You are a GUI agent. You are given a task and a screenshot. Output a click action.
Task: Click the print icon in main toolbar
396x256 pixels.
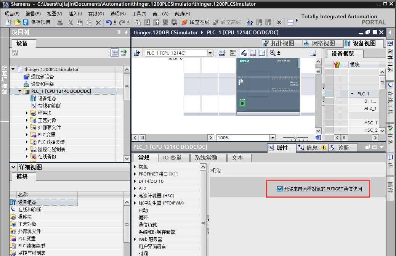coord(60,23)
